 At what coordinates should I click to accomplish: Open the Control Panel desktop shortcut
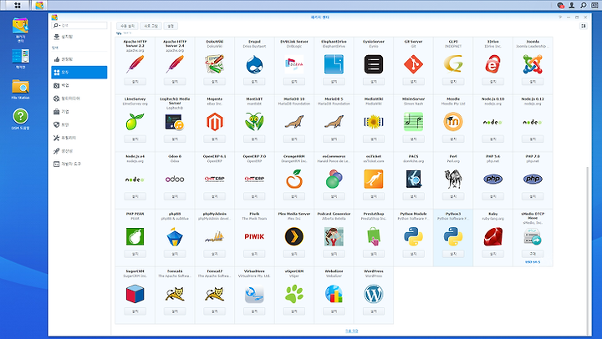20,58
